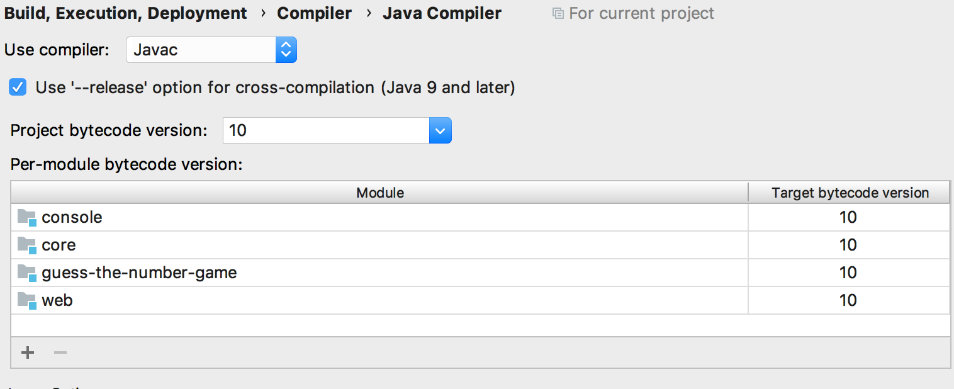Go to Compiler breadcrumb
954x389 pixels.
(314, 13)
